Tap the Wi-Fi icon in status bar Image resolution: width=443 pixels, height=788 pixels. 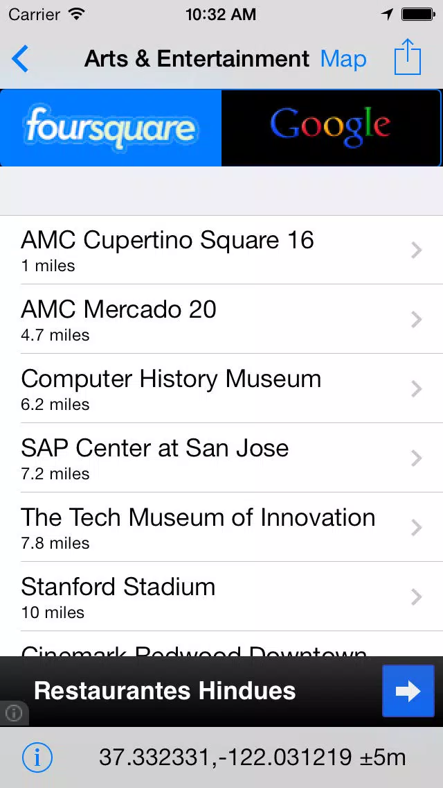tap(77, 15)
